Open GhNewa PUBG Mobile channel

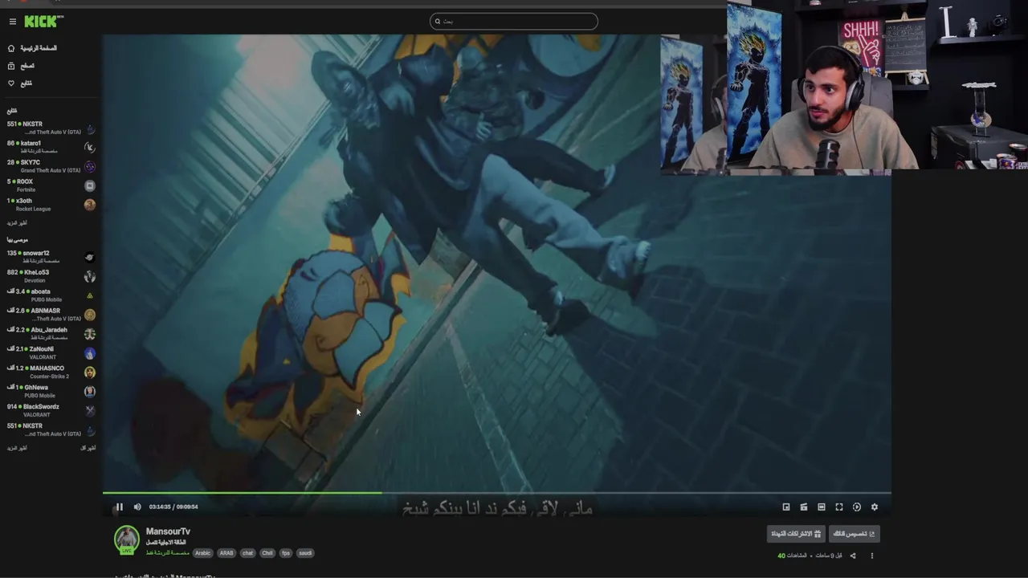click(51, 392)
